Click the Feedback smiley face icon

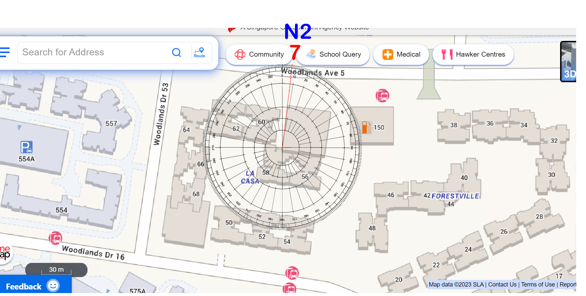coord(53,286)
